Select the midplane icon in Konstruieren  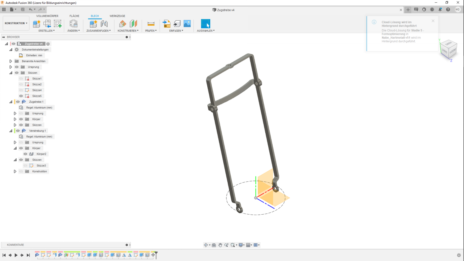(133, 24)
